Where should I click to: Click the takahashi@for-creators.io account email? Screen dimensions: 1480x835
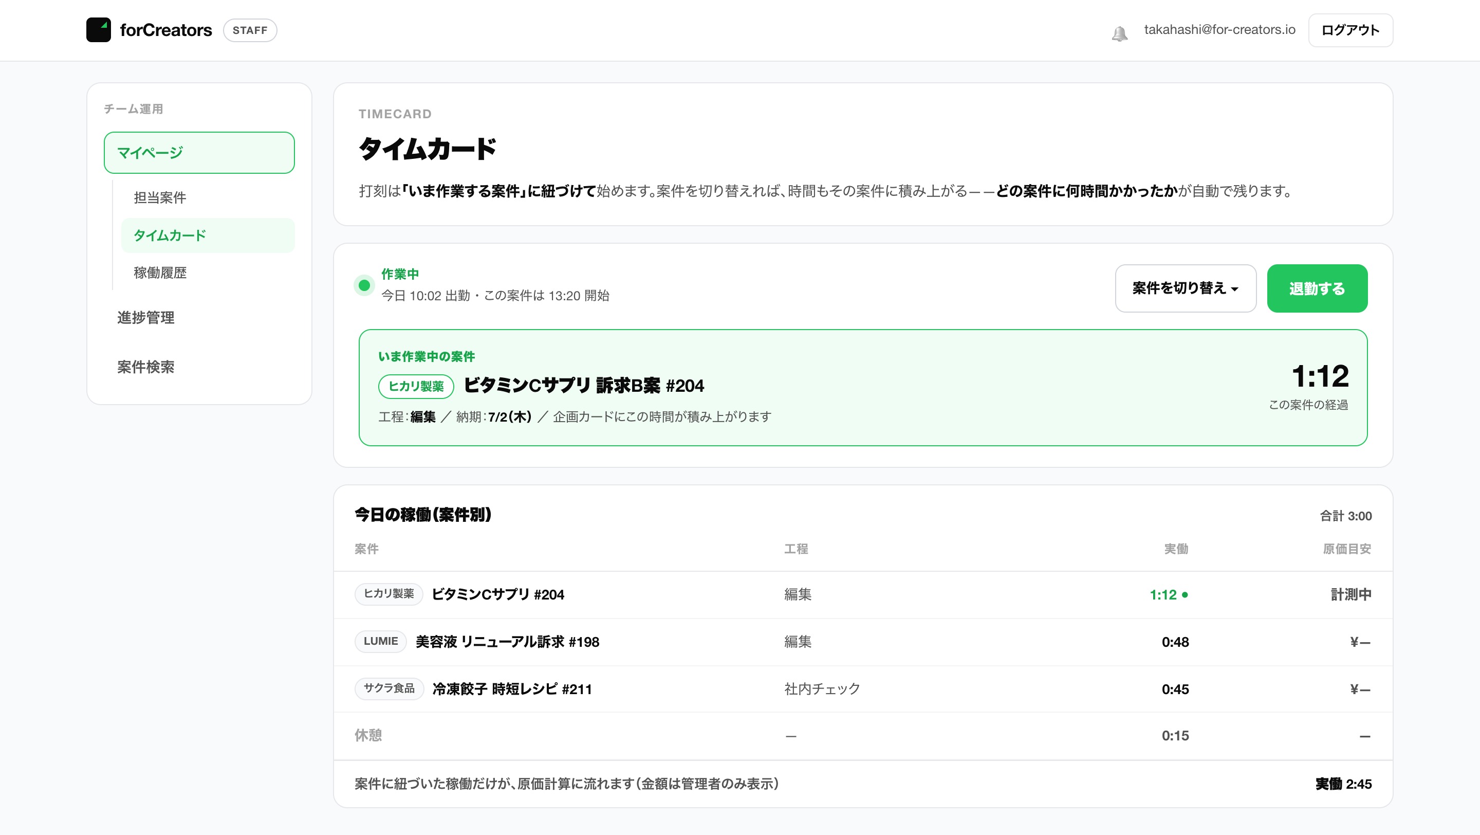point(1219,29)
